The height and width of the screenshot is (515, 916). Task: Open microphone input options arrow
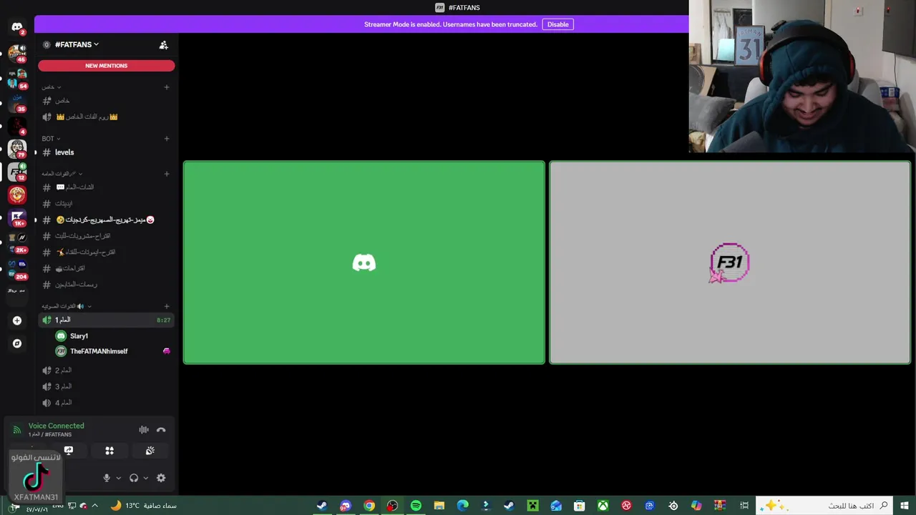pos(118,478)
